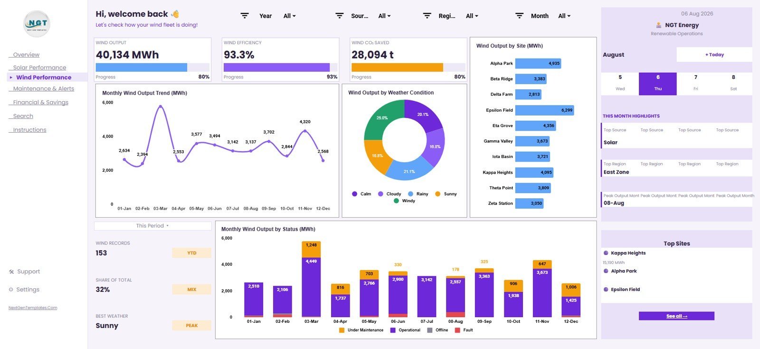This screenshot has height=349, width=760.
Task: Click the Wind Efficiency progress bar
Action: [280, 68]
